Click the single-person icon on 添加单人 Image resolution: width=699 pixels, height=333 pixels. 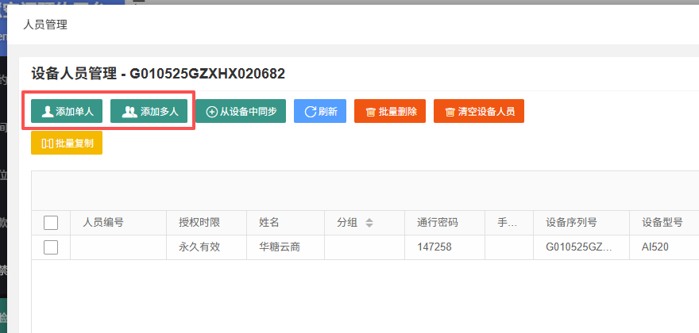pos(48,111)
